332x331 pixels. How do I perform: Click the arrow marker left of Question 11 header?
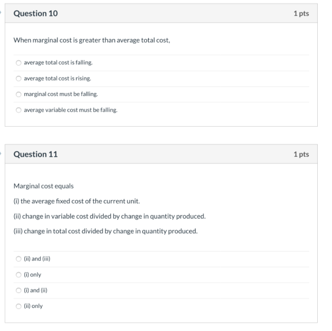[x=1, y=153]
